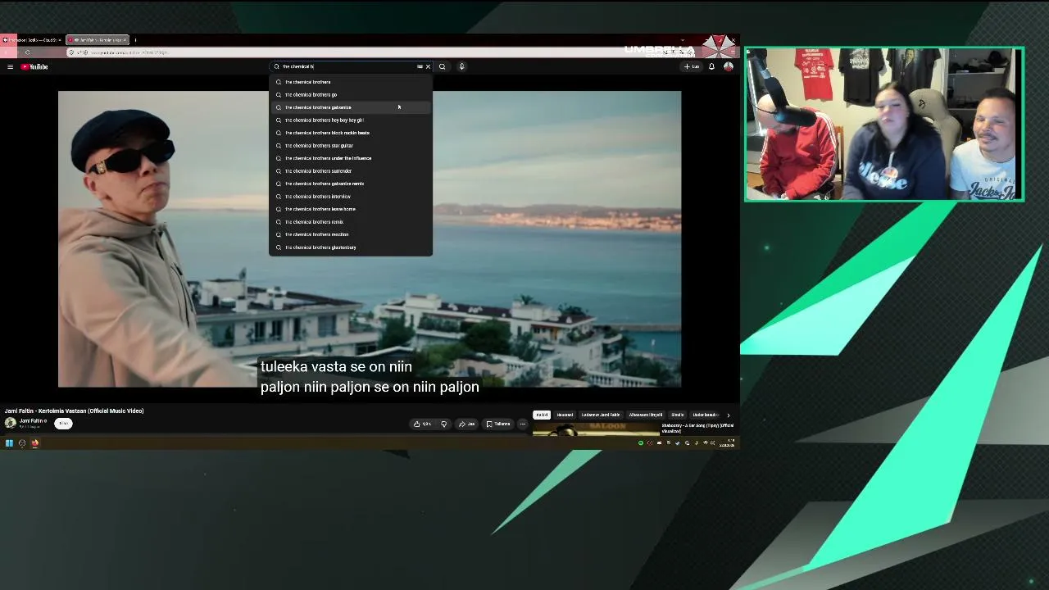The width and height of the screenshot is (1049, 590).
Task: Choose "the chemical brothers glastonbury" suggestion
Action: click(x=351, y=247)
